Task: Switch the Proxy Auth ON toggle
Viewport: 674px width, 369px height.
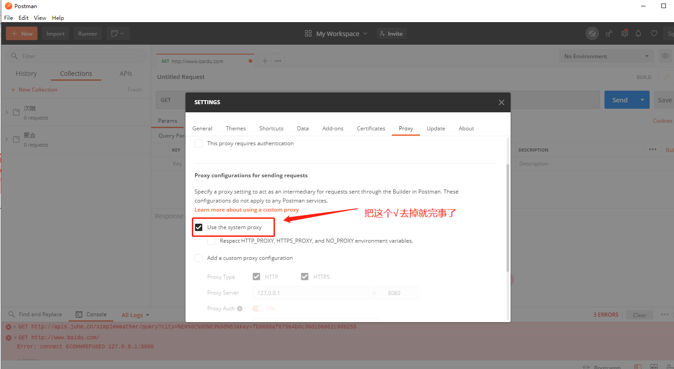Action: tap(258, 309)
